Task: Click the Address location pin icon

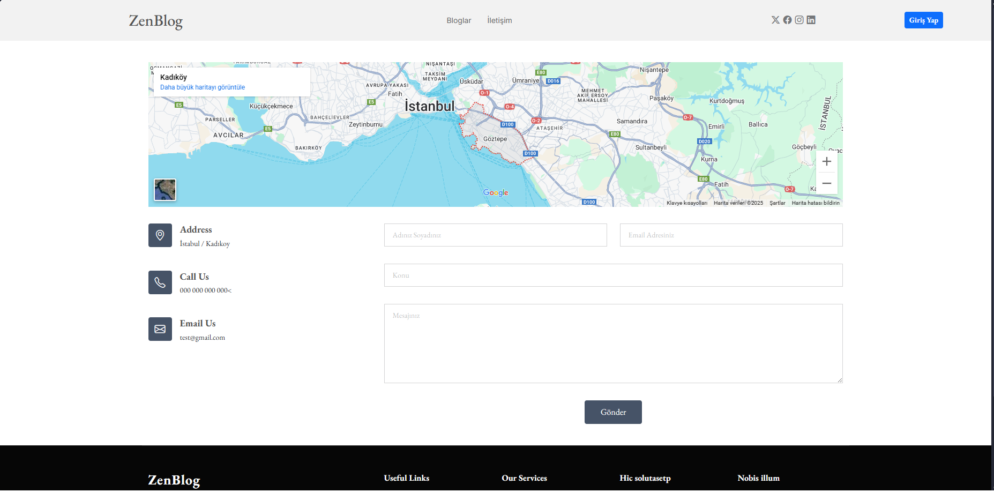Action: 160,235
